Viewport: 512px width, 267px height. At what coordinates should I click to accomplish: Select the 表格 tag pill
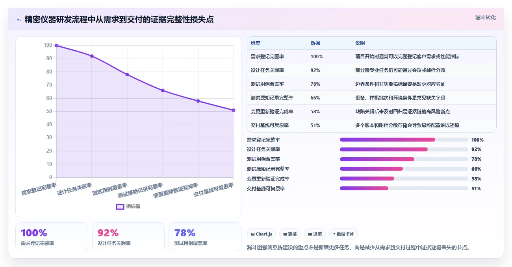(290, 234)
